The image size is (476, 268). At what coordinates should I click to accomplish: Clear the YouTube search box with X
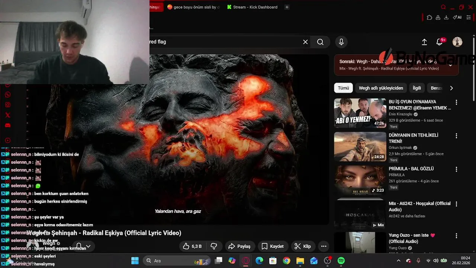[305, 42]
